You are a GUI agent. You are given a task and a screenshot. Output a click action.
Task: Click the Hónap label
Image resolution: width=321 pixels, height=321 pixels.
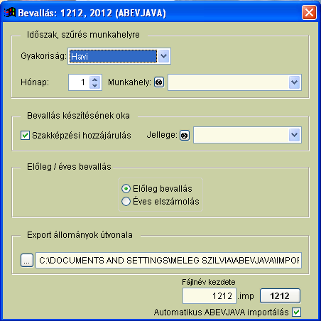point(35,82)
